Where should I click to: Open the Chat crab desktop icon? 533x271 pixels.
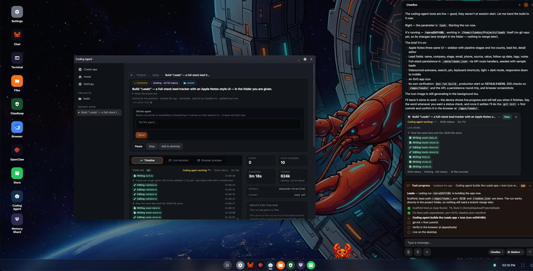[17, 35]
